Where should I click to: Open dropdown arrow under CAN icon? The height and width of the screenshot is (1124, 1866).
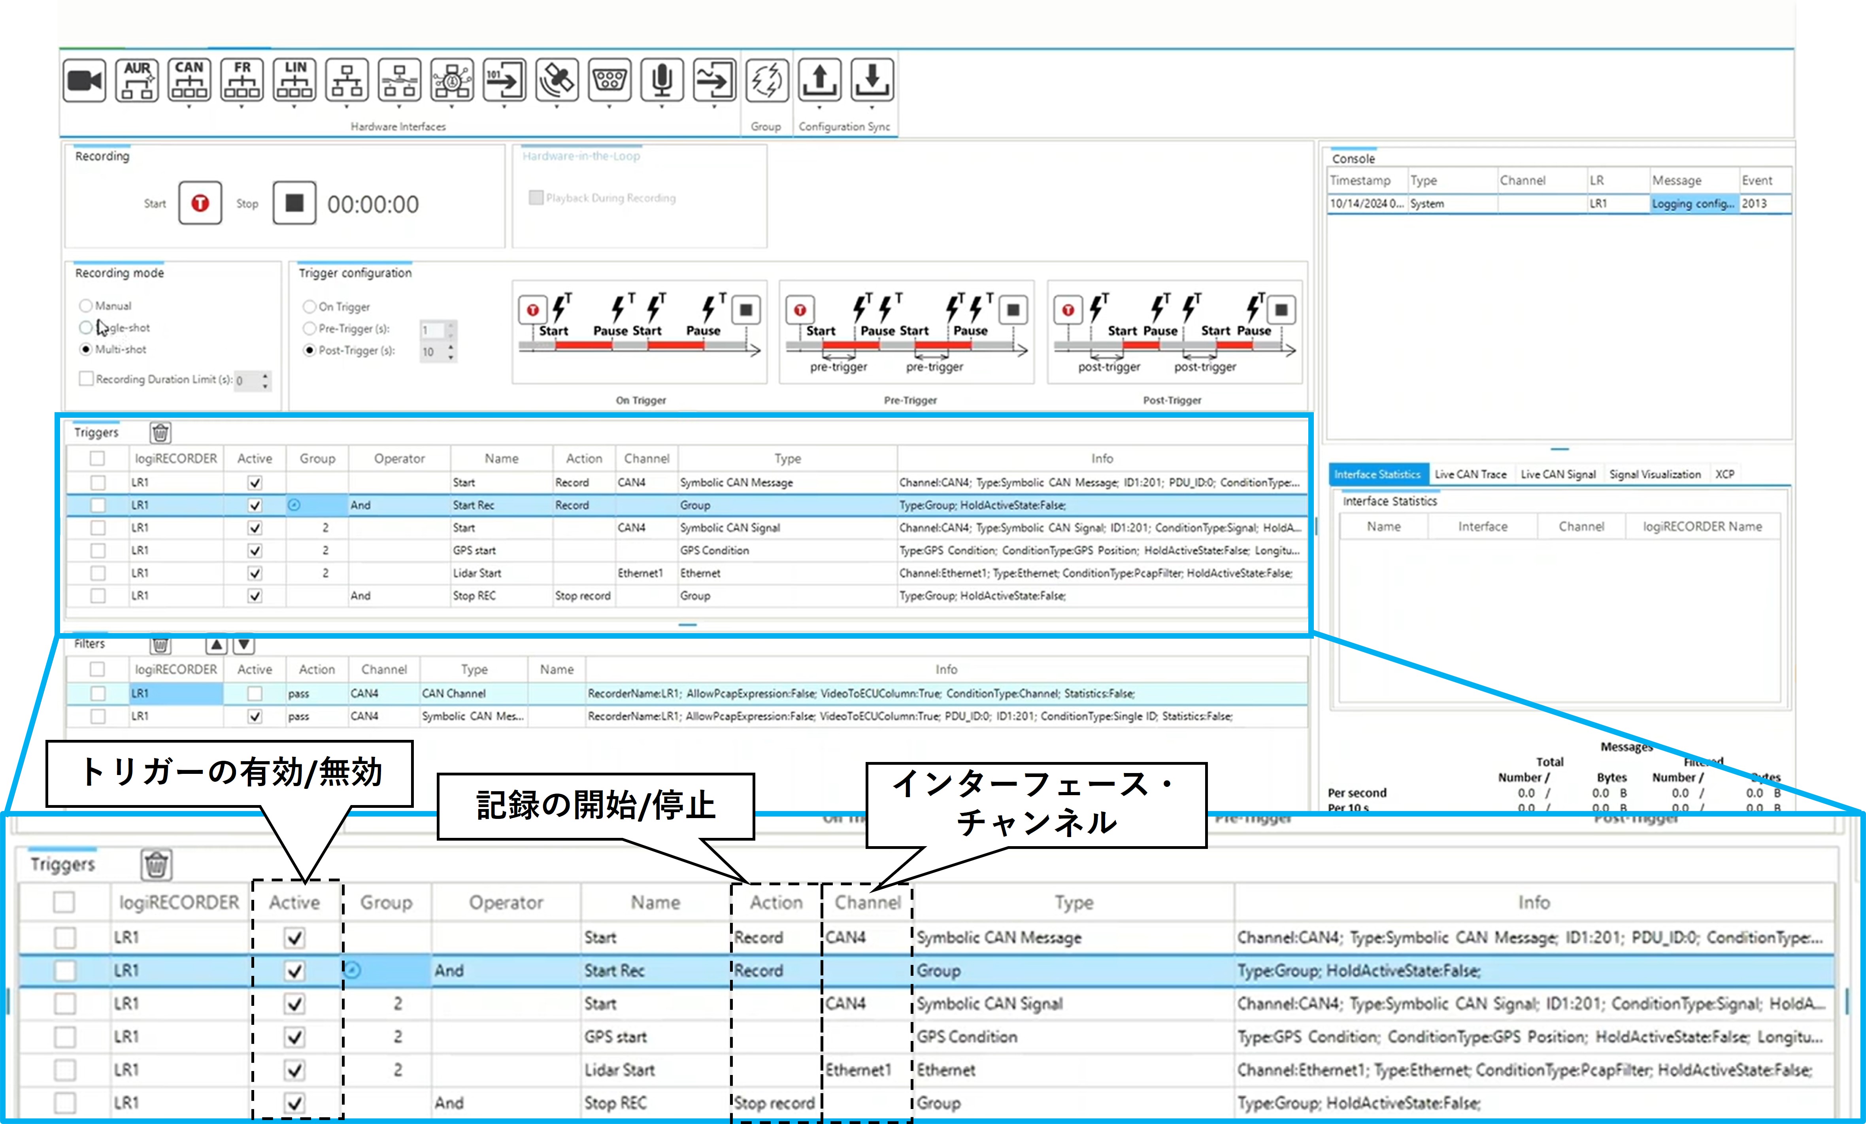click(x=189, y=107)
